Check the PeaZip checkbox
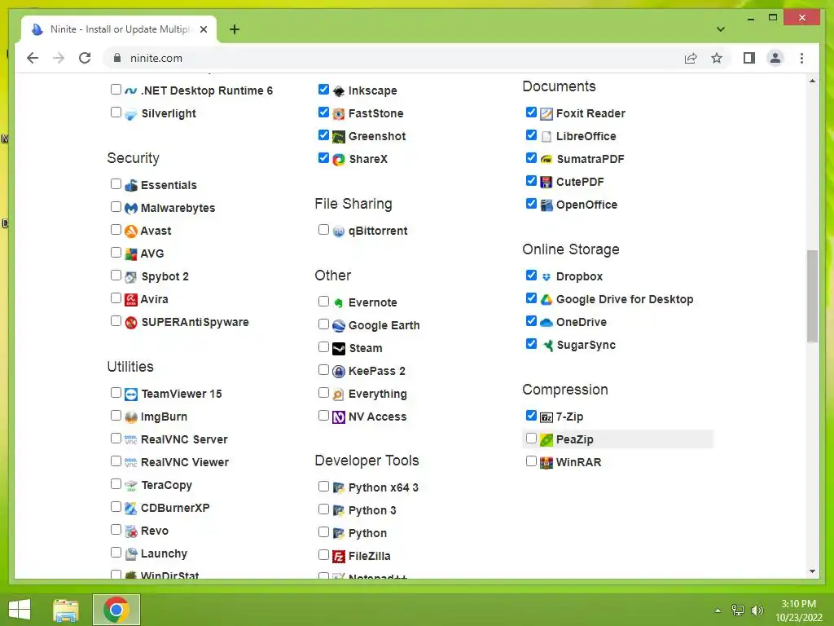The image size is (834, 626). 531,439
